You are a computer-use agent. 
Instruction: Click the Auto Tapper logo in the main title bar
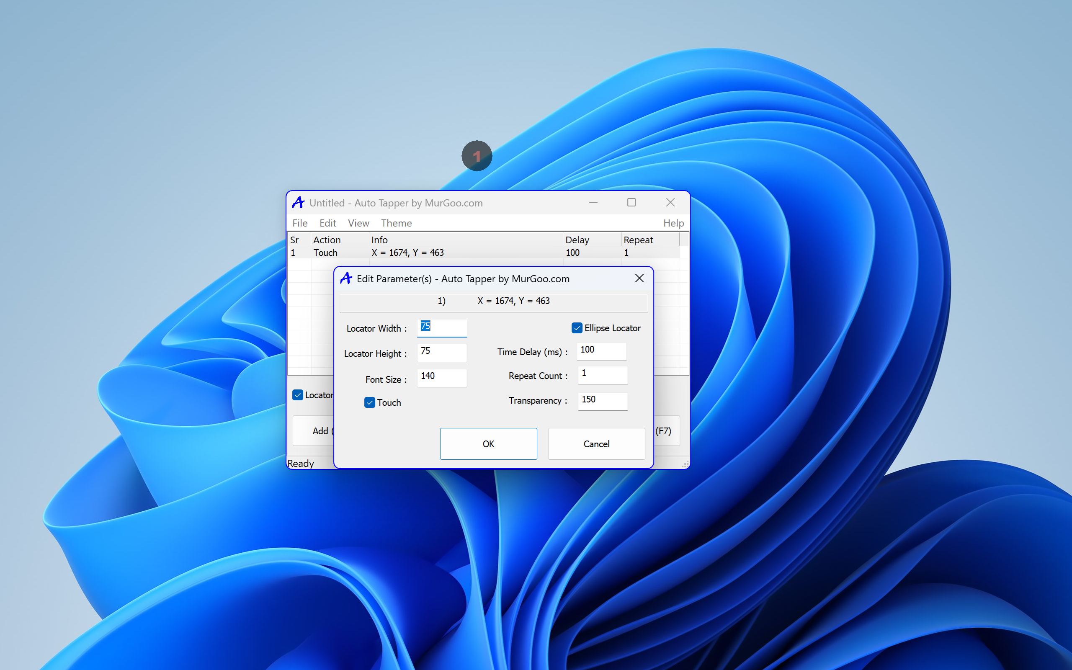299,203
